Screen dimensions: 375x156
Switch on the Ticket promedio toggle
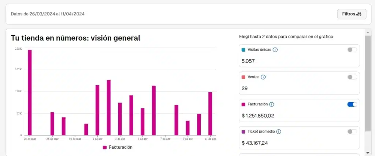tap(352, 131)
